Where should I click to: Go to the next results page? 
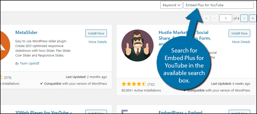244,18
